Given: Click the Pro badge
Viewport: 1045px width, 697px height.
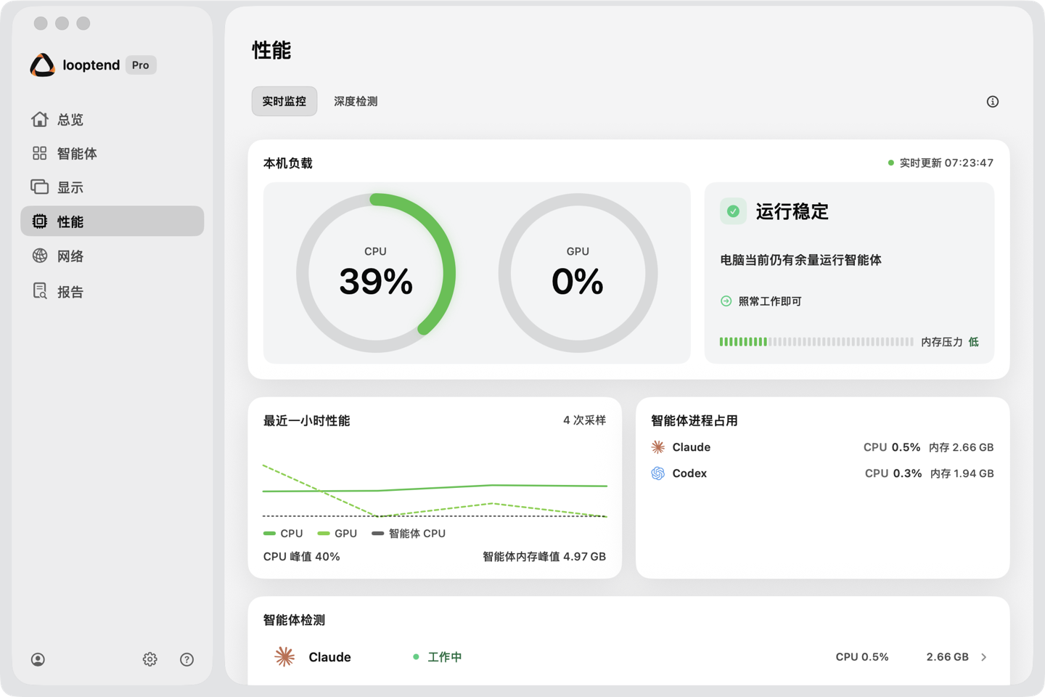Looking at the screenshot, I should click(x=141, y=65).
